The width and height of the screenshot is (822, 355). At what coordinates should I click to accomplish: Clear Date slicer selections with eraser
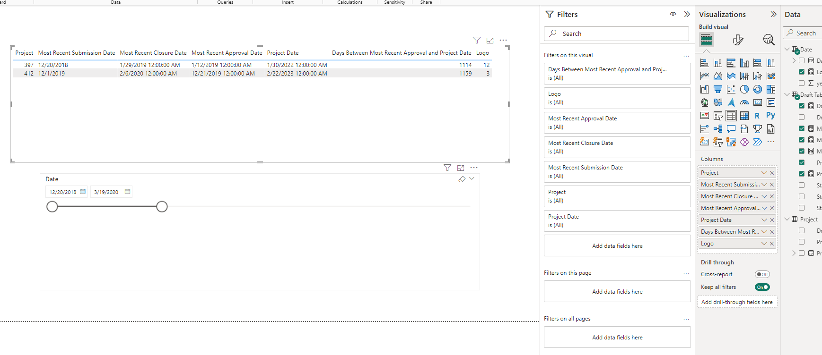462,179
